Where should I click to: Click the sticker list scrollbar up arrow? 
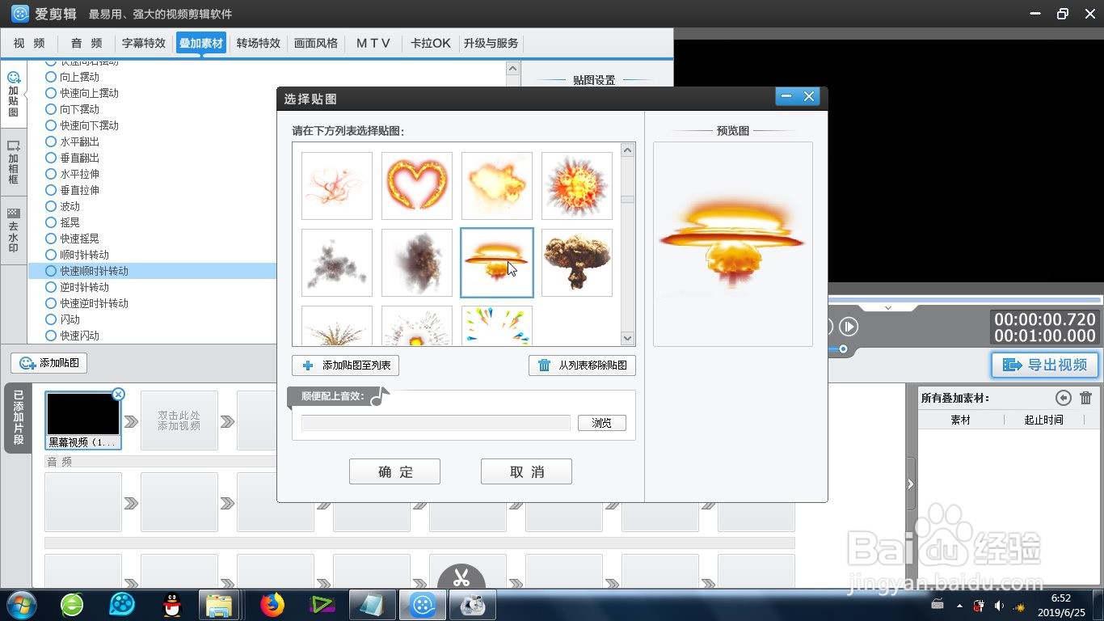(x=628, y=150)
